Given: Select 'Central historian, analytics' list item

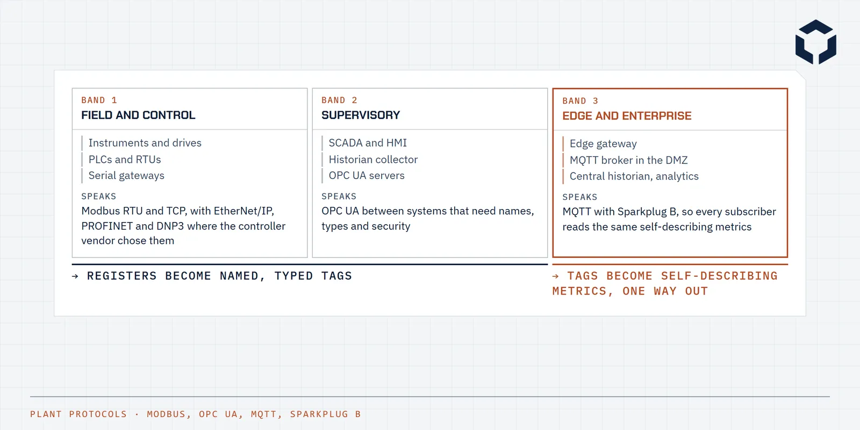Looking at the screenshot, I should (634, 176).
